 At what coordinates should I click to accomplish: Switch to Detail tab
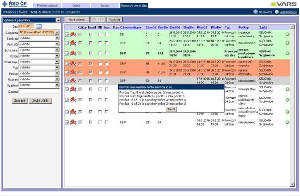pyautogui.click(x=76, y=6)
